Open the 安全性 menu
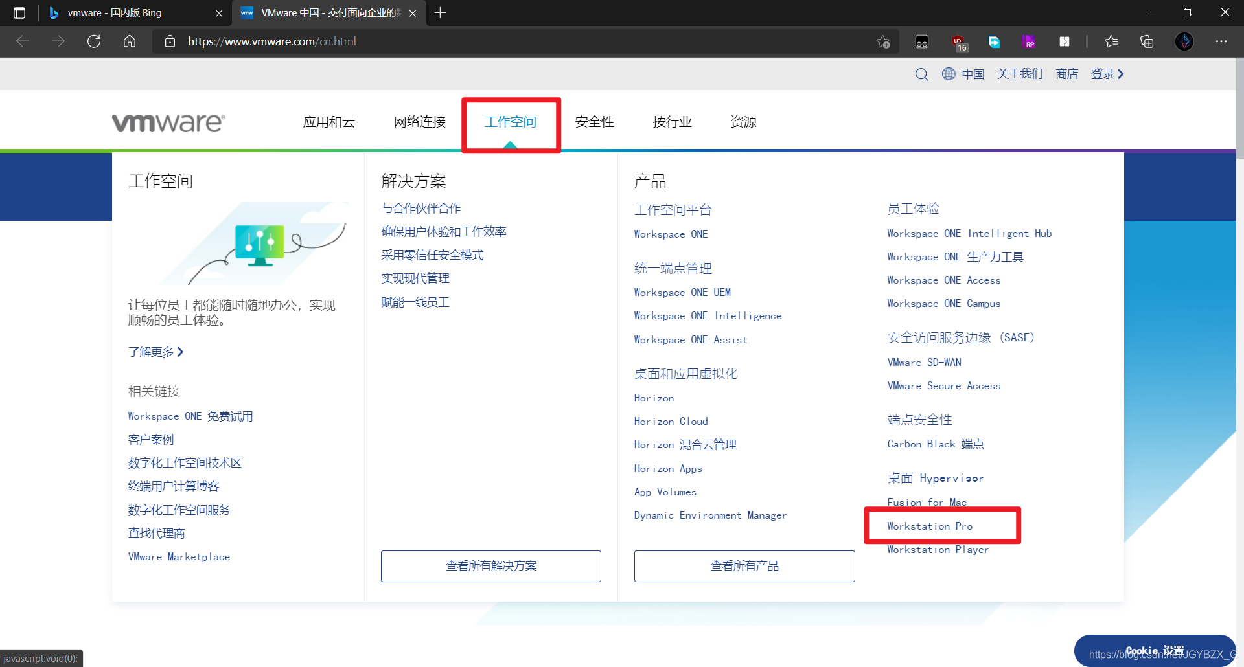The height and width of the screenshot is (667, 1244). 595,122
